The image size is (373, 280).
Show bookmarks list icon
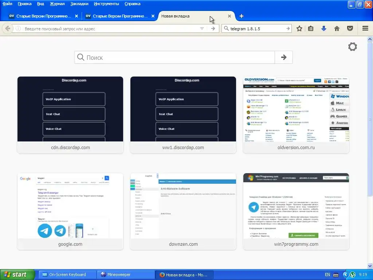(x=311, y=28)
